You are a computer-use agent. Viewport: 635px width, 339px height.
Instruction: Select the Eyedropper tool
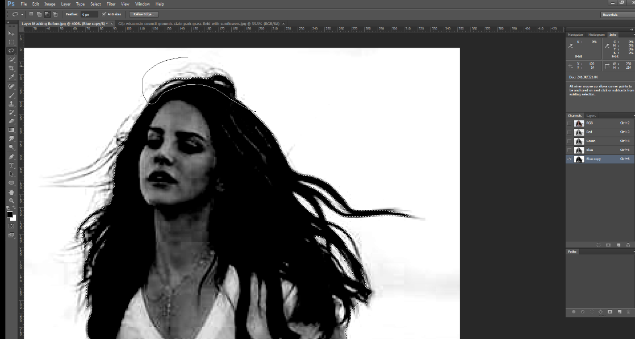[11, 76]
